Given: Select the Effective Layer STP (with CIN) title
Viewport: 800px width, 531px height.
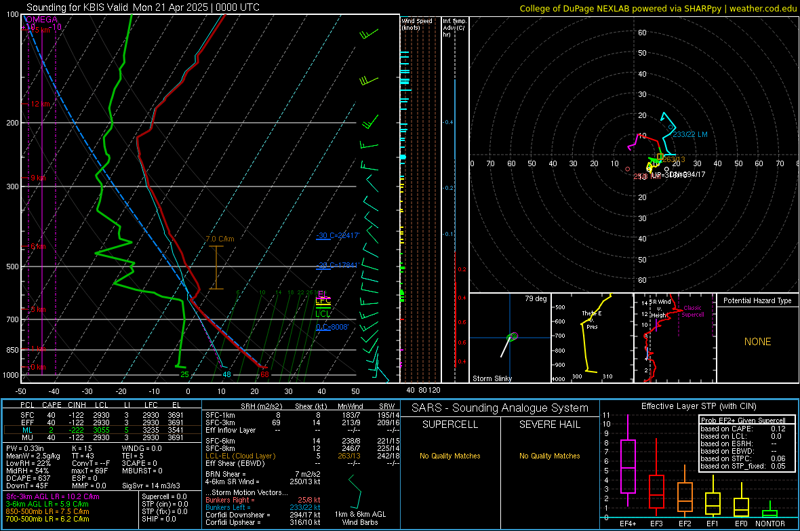Looking at the screenshot, I should click(698, 406).
